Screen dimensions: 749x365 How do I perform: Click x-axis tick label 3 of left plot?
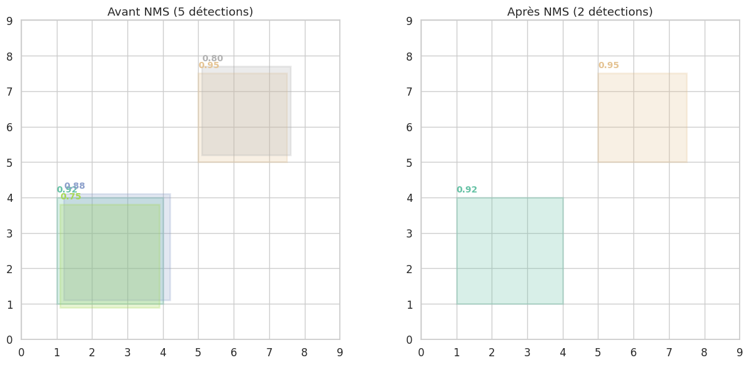click(x=127, y=352)
